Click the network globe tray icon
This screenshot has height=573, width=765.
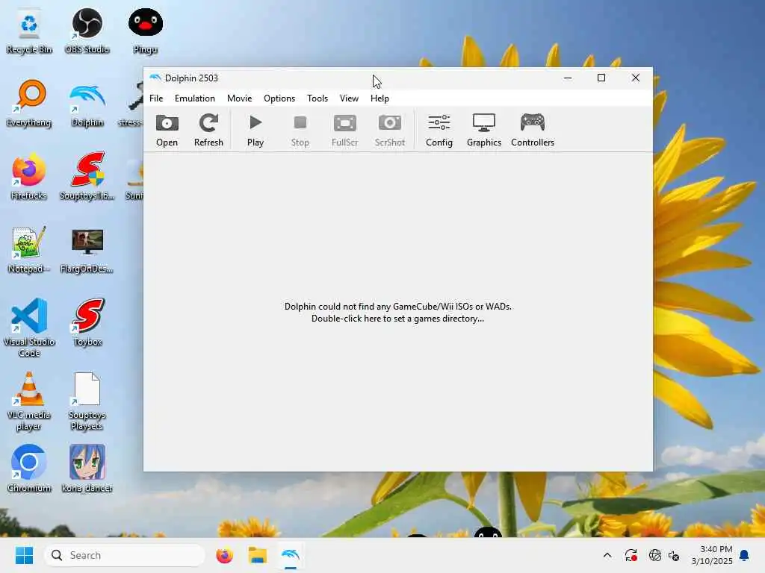coord(654,555)
